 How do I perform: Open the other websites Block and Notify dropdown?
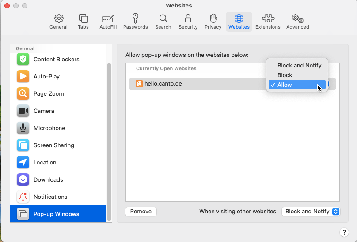click(x=311, y=212)
